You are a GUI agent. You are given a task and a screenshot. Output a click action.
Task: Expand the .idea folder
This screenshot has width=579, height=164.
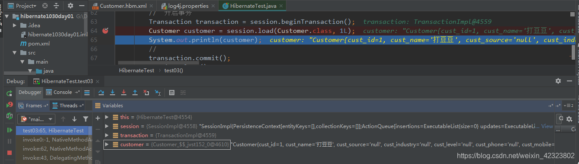click(x=15, y=26)
